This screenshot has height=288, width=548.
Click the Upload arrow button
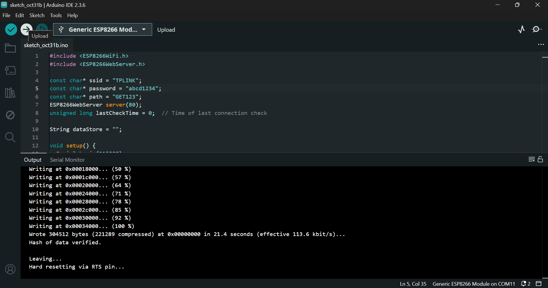coord(26,29)
